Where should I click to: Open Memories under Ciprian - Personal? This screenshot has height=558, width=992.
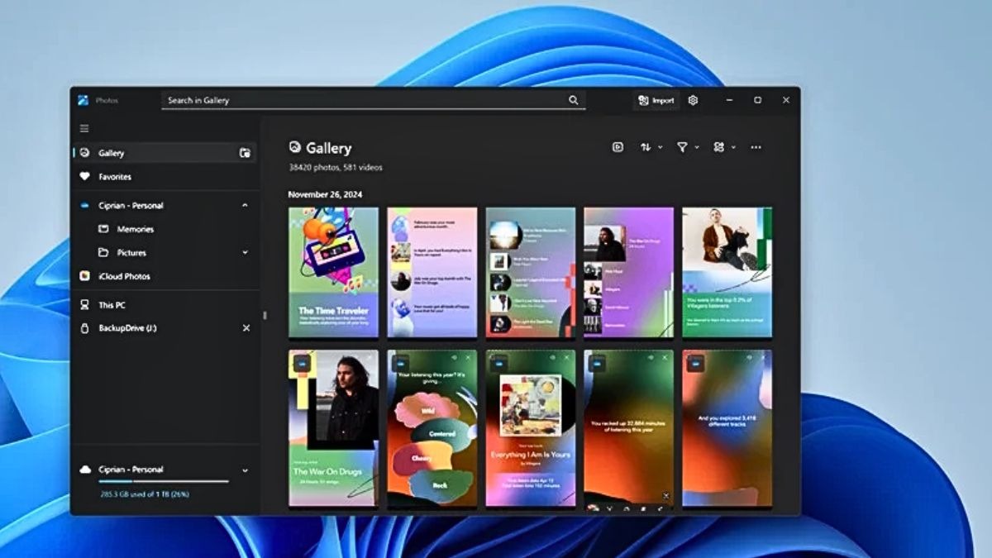[x=165, y=229]
